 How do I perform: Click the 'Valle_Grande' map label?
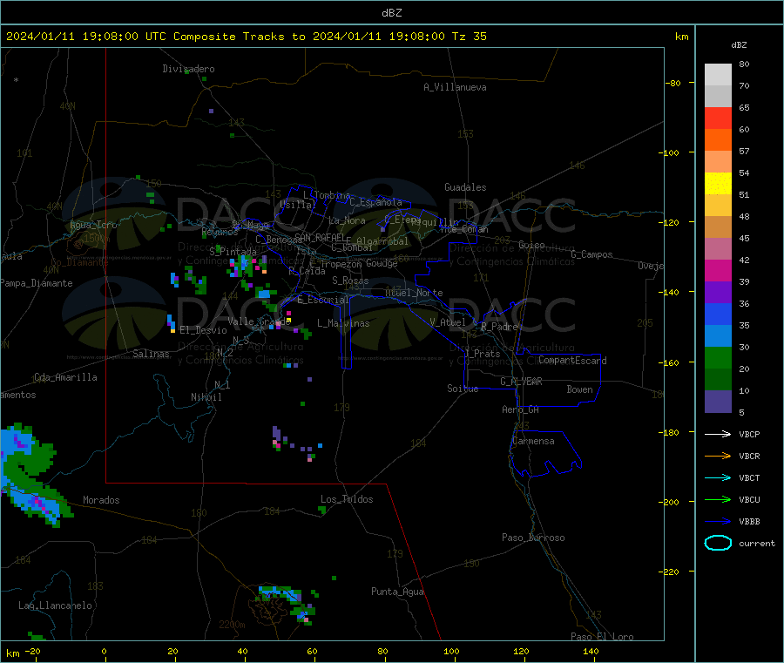tap(260, 321)
